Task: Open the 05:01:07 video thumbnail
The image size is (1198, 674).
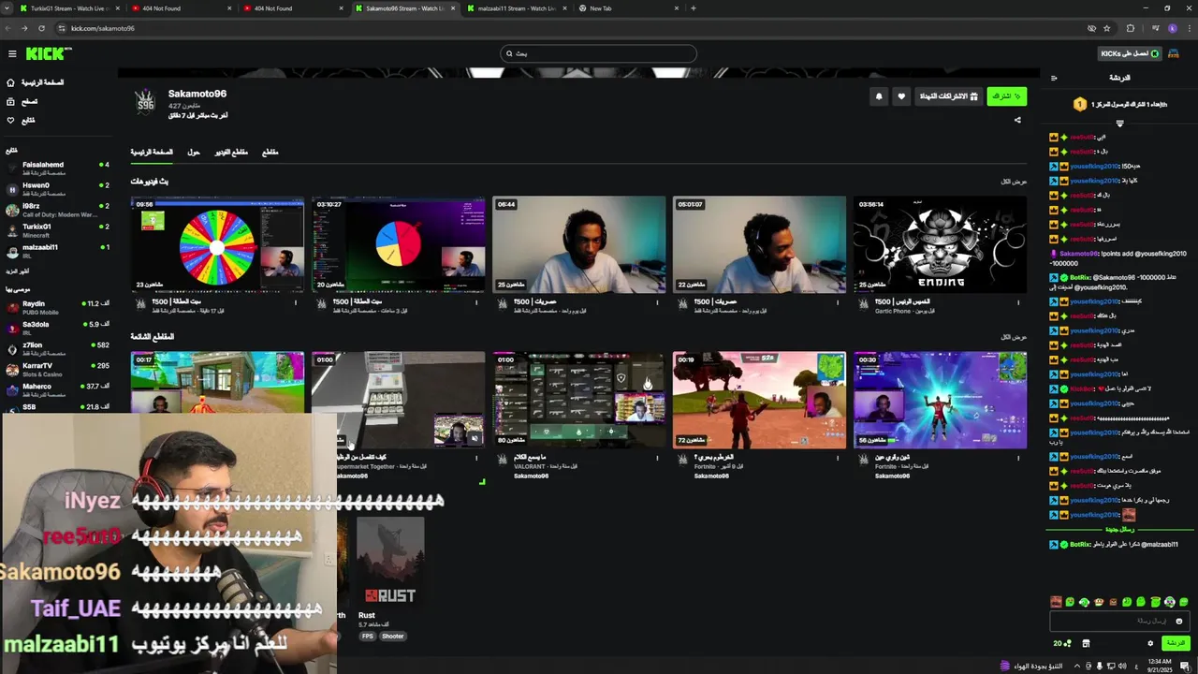Action: coord(759,244)
